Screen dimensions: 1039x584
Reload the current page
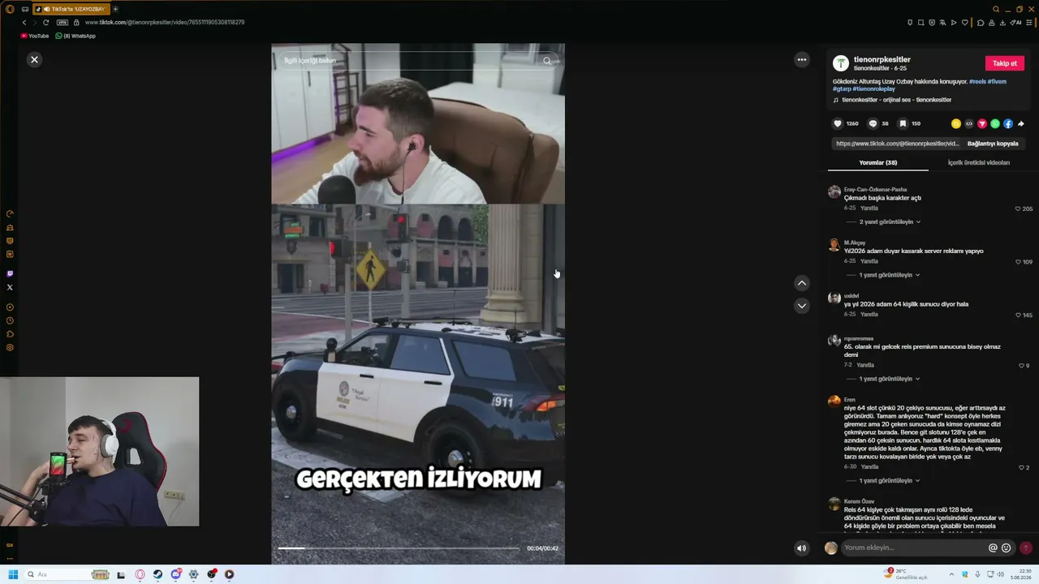coord(46,23)
